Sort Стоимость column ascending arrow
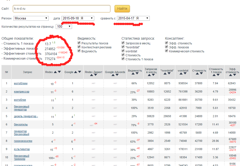 [x=197, y=74]
